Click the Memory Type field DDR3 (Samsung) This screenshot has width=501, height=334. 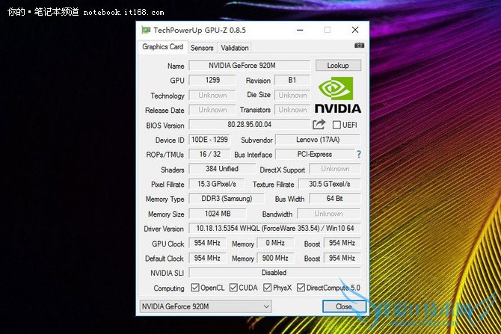coord(227,199)
